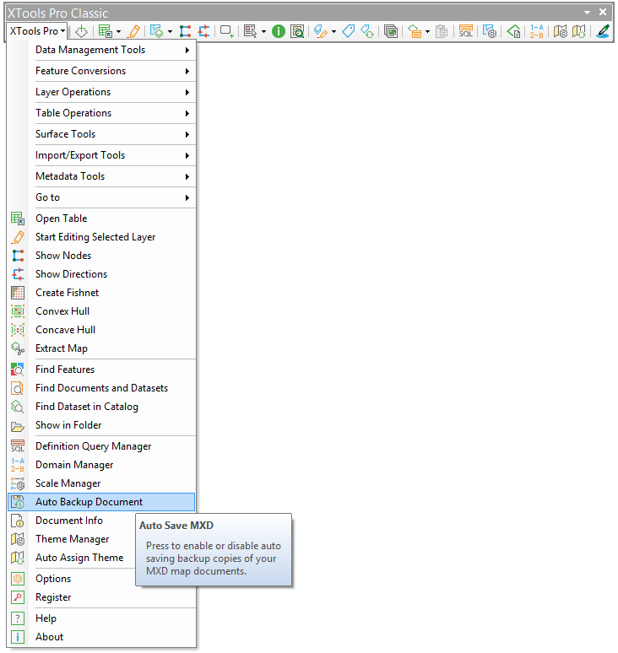Click the green table icon in the toolbar
The image size is (618, 653).
tap(105, 31)
